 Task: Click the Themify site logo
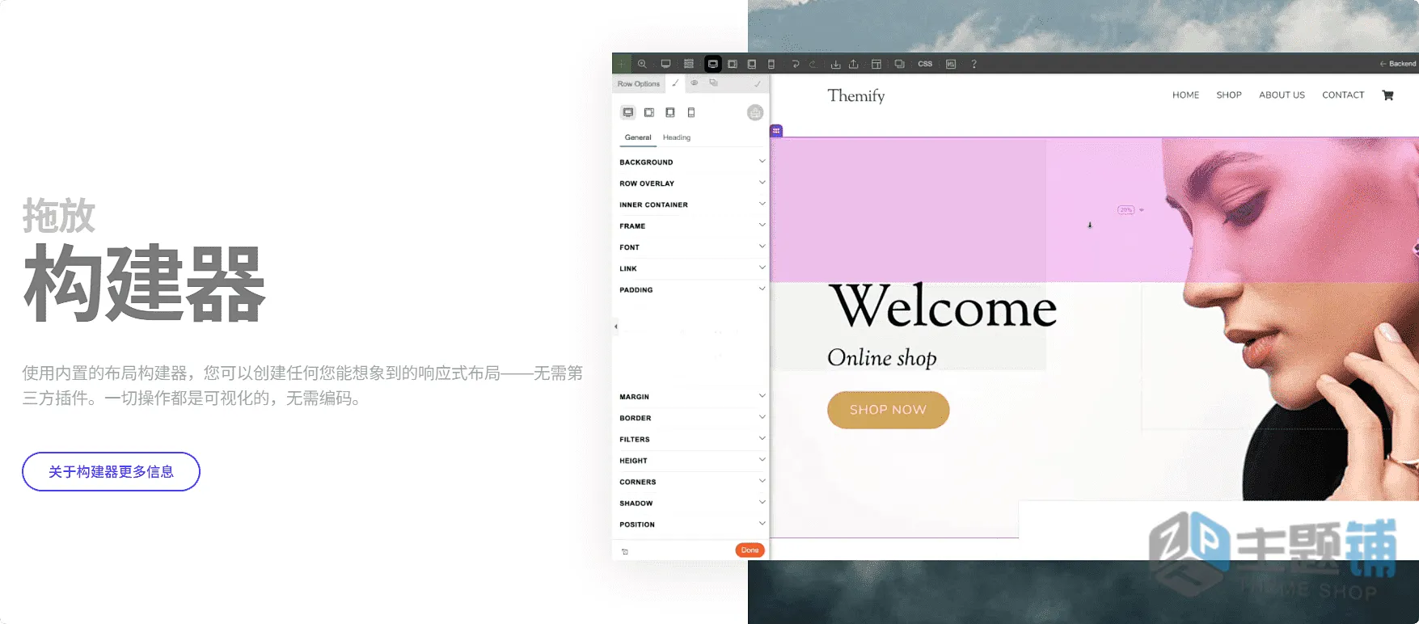pyautogui.click(x=856, y=95)
